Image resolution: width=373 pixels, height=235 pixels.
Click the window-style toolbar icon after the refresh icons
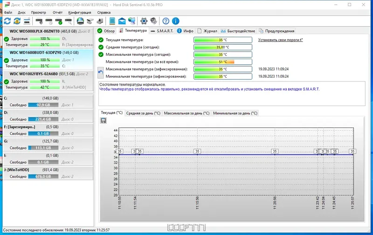(27, 21)
